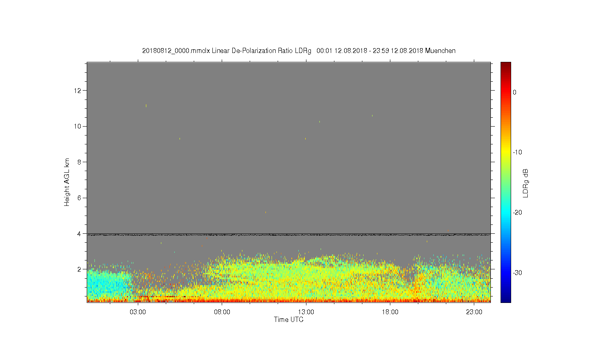Image resolution: width=608 pixels, height=364 pixels.
Task: Click the plot title mentioning Linear De-Polarization Ratio
Action: (x=299, y=51)
